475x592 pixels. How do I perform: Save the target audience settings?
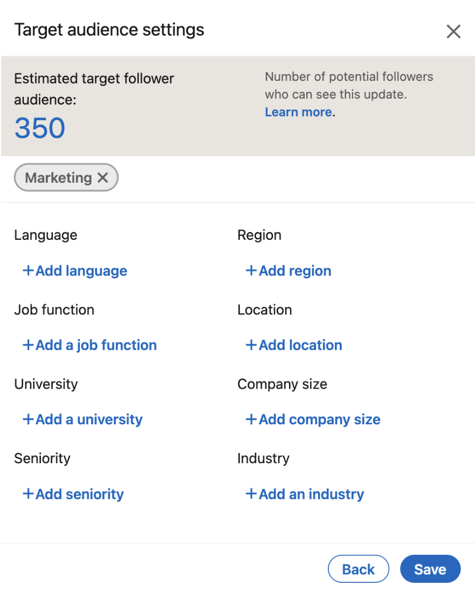coord(430,569)
